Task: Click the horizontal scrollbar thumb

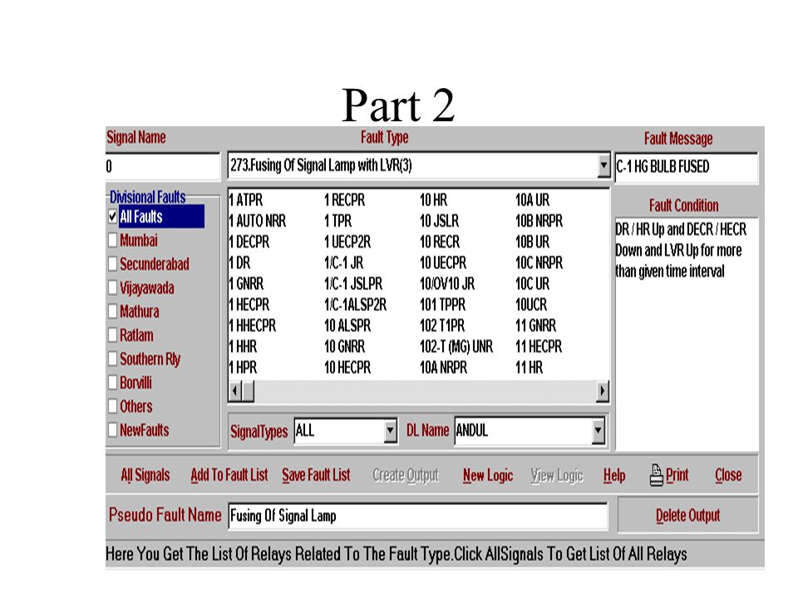Action: pyautogui.click(x=248, y=391)
